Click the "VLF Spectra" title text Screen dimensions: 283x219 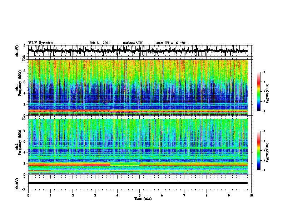tap(40, 43)
